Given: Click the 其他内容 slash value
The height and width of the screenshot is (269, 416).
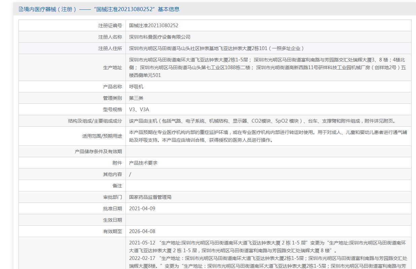Looking at the screenshot, I should [130, 174].
